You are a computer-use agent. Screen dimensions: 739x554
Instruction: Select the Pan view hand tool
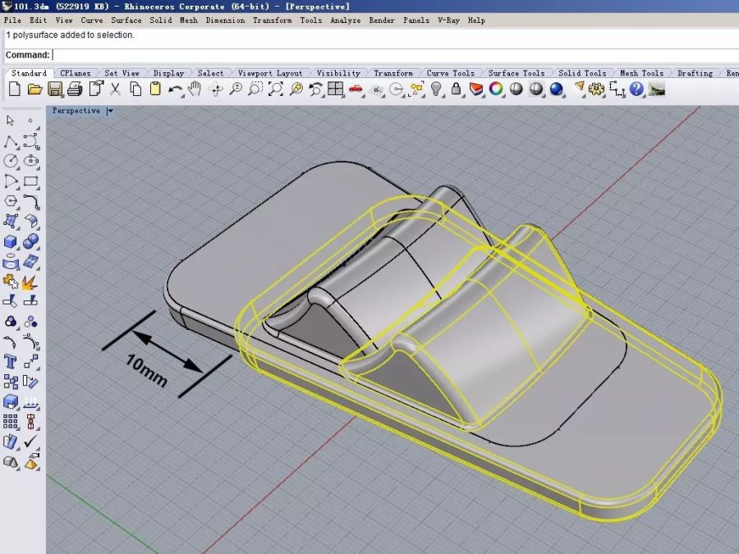195,89
